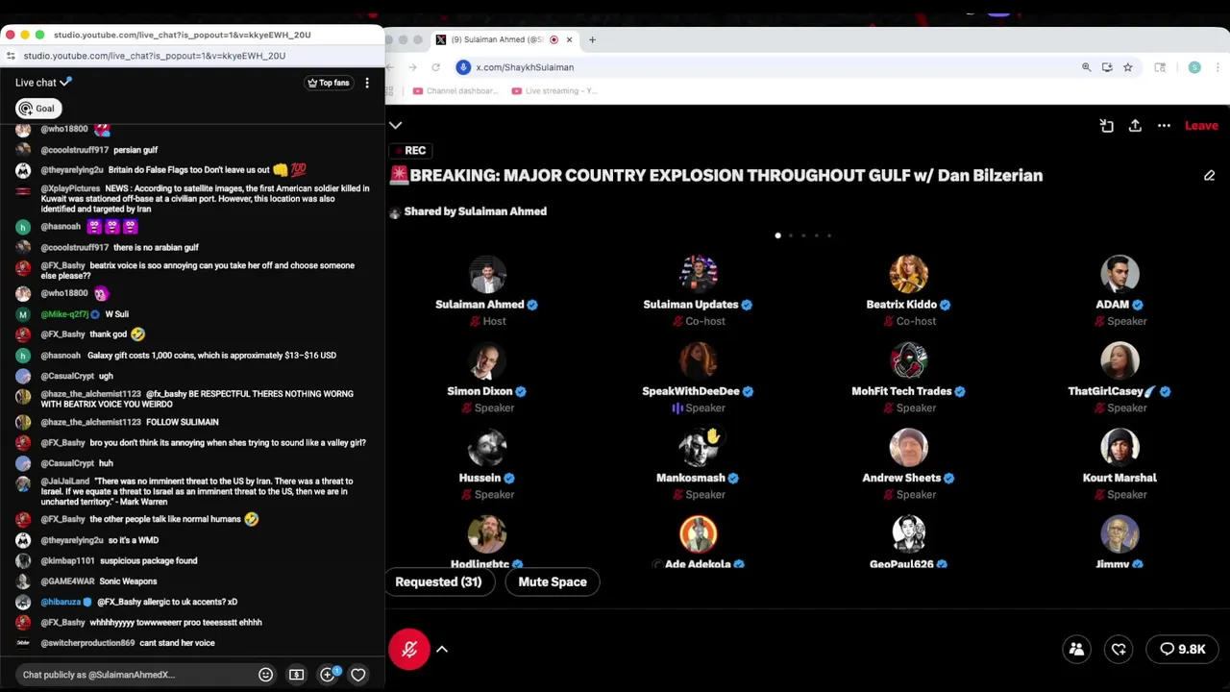Select Kourt Marshal speaker avatar
This screenshot has width=1230, height=692.
click(x=1119, y=446)
